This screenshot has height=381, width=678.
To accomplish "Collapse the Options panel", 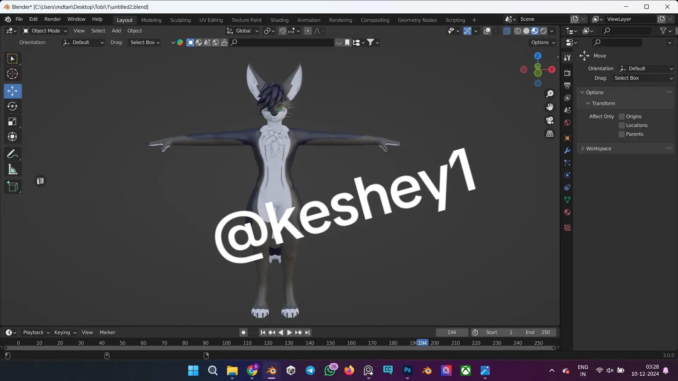I will click(x=595, y=92).
